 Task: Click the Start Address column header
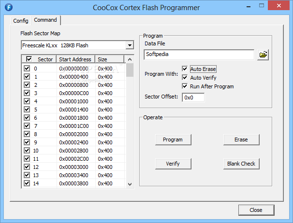(x=76, y=59)
